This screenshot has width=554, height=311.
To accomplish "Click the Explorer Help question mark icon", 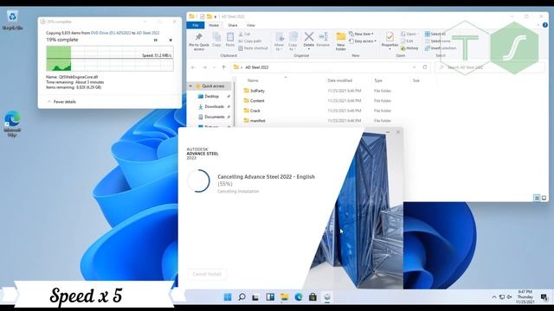I will pos(544,25).
